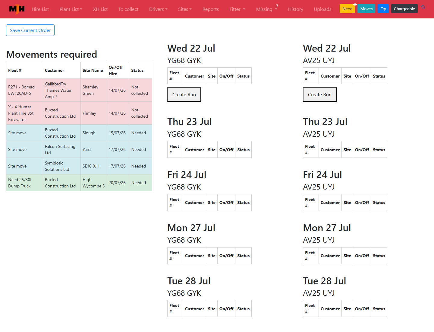Expand the Fitter dropdown
The width and height of the screenshot is (434, 332).
(x=237, y=9)
